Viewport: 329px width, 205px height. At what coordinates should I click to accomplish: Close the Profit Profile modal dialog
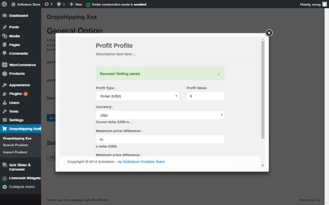pos(269,33)
